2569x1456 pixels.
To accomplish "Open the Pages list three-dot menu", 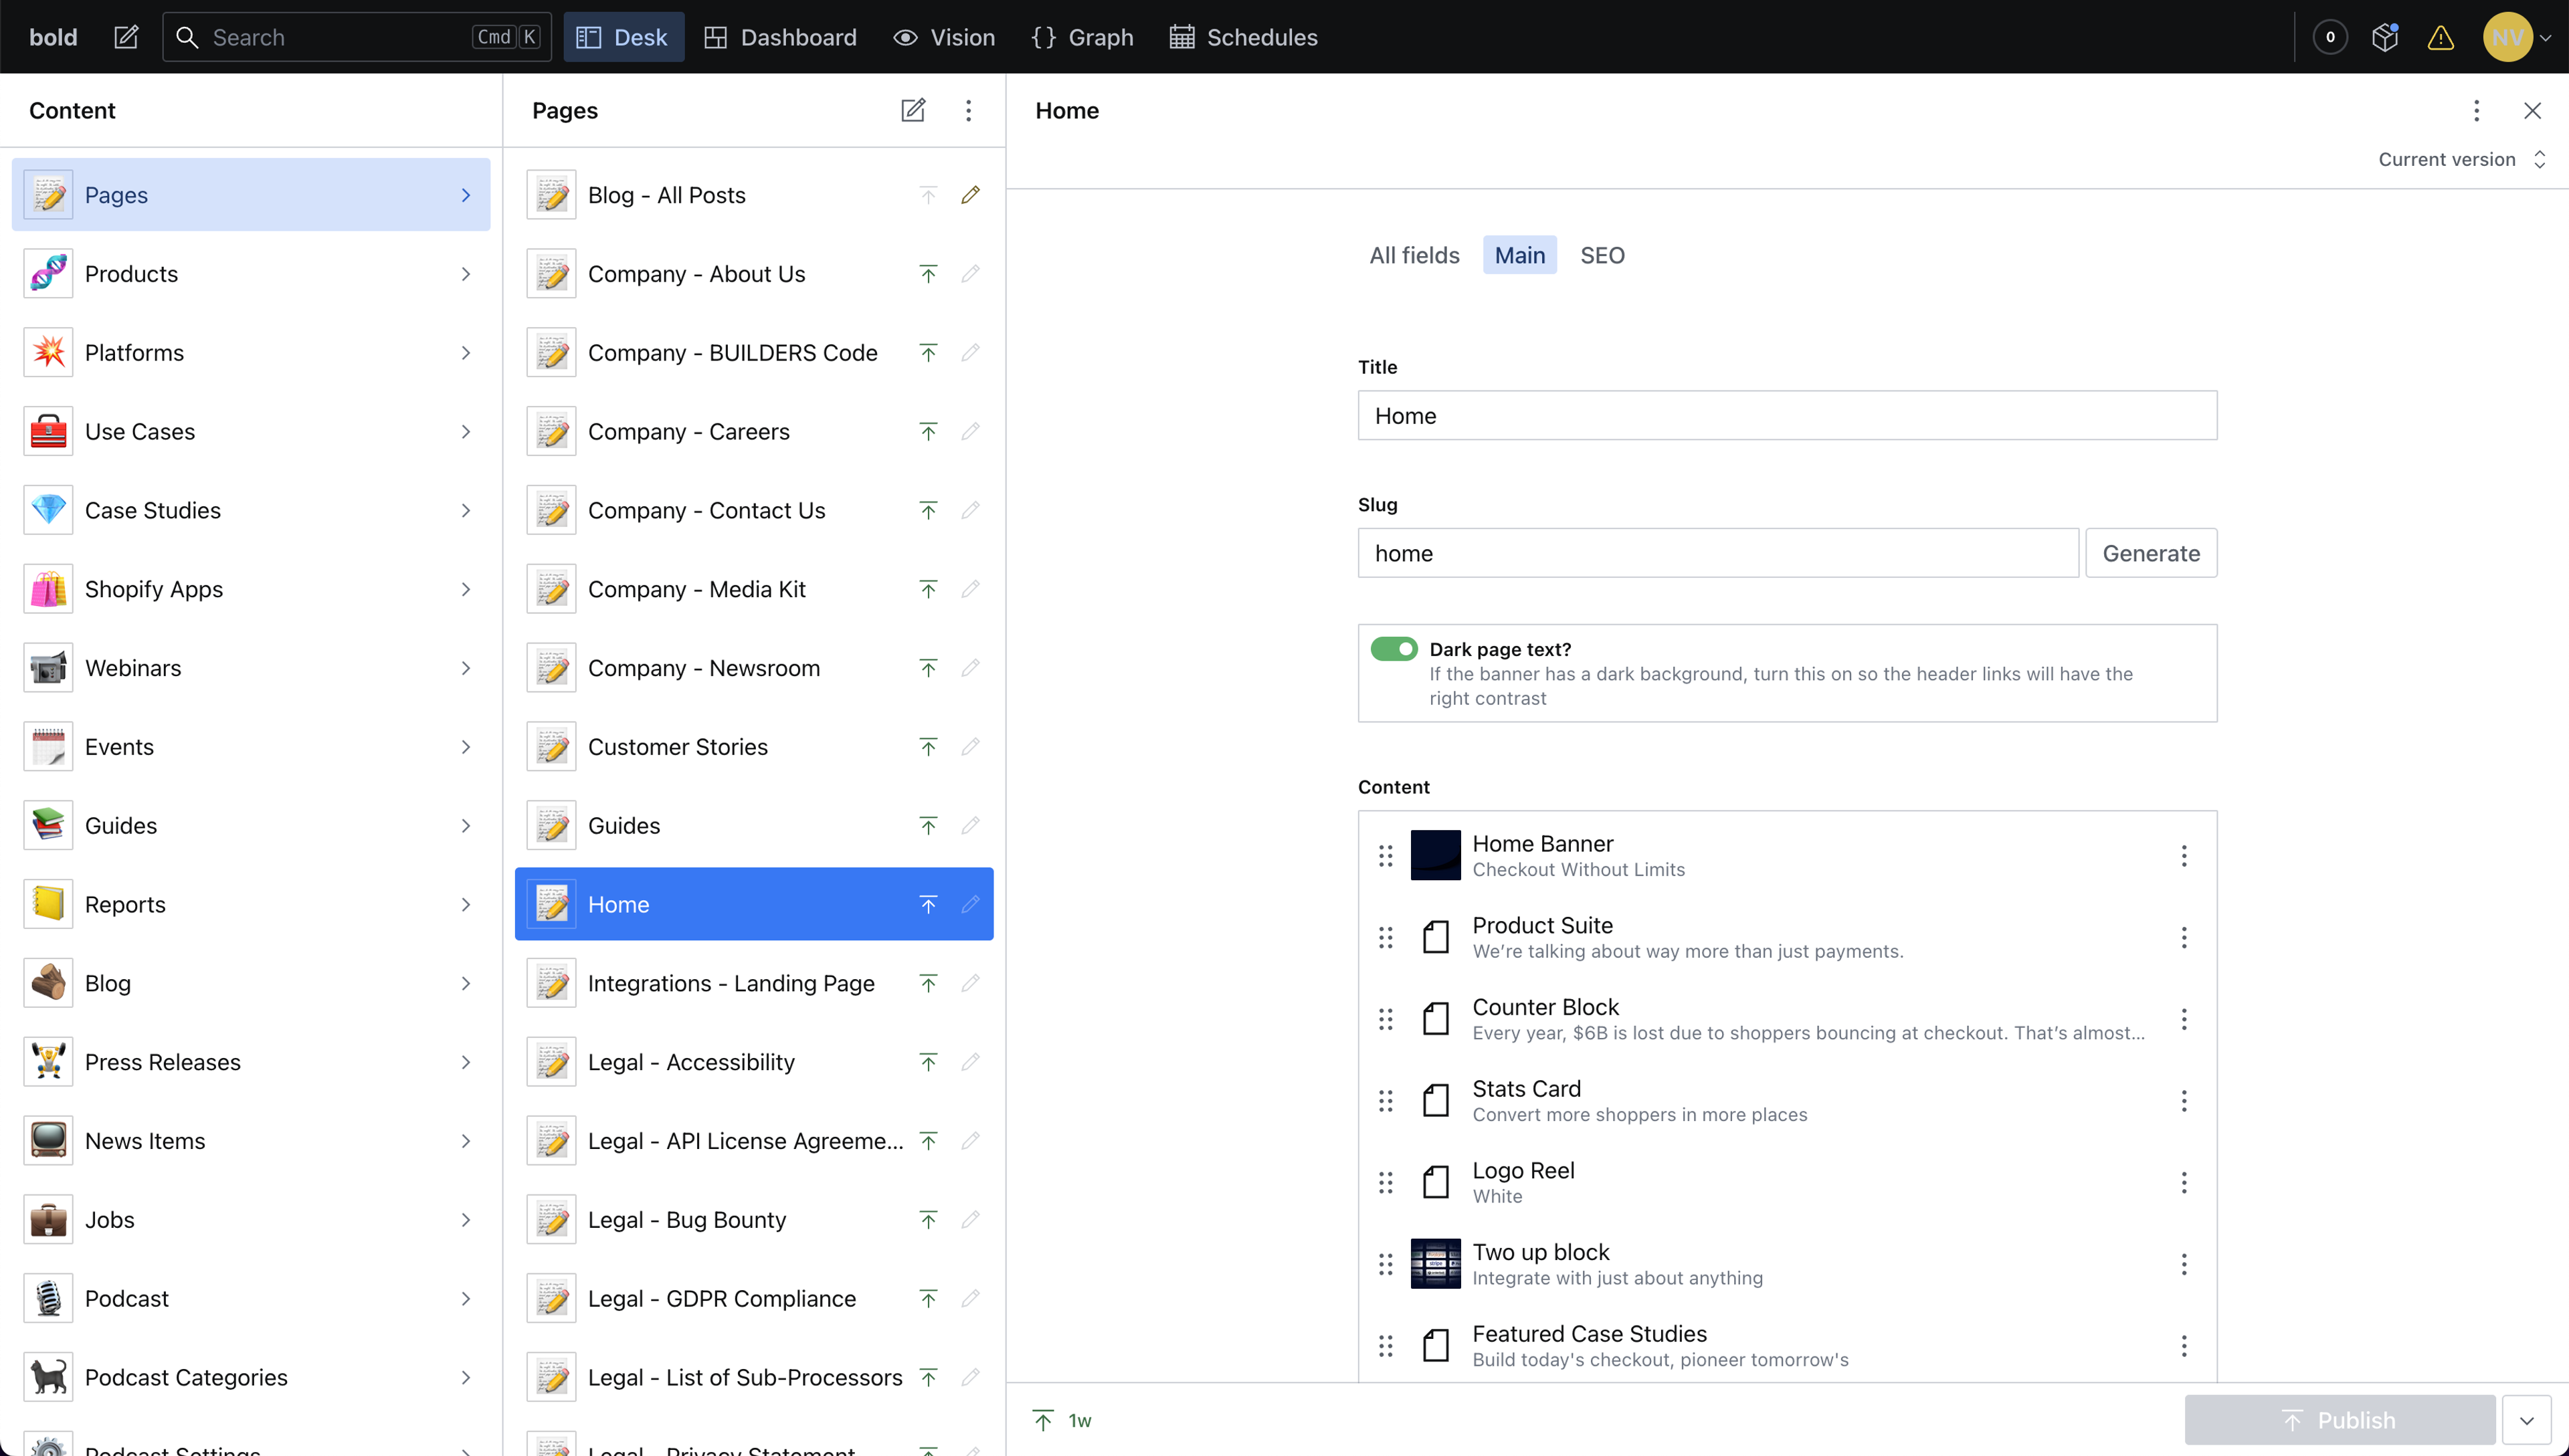I will (968, 110).
